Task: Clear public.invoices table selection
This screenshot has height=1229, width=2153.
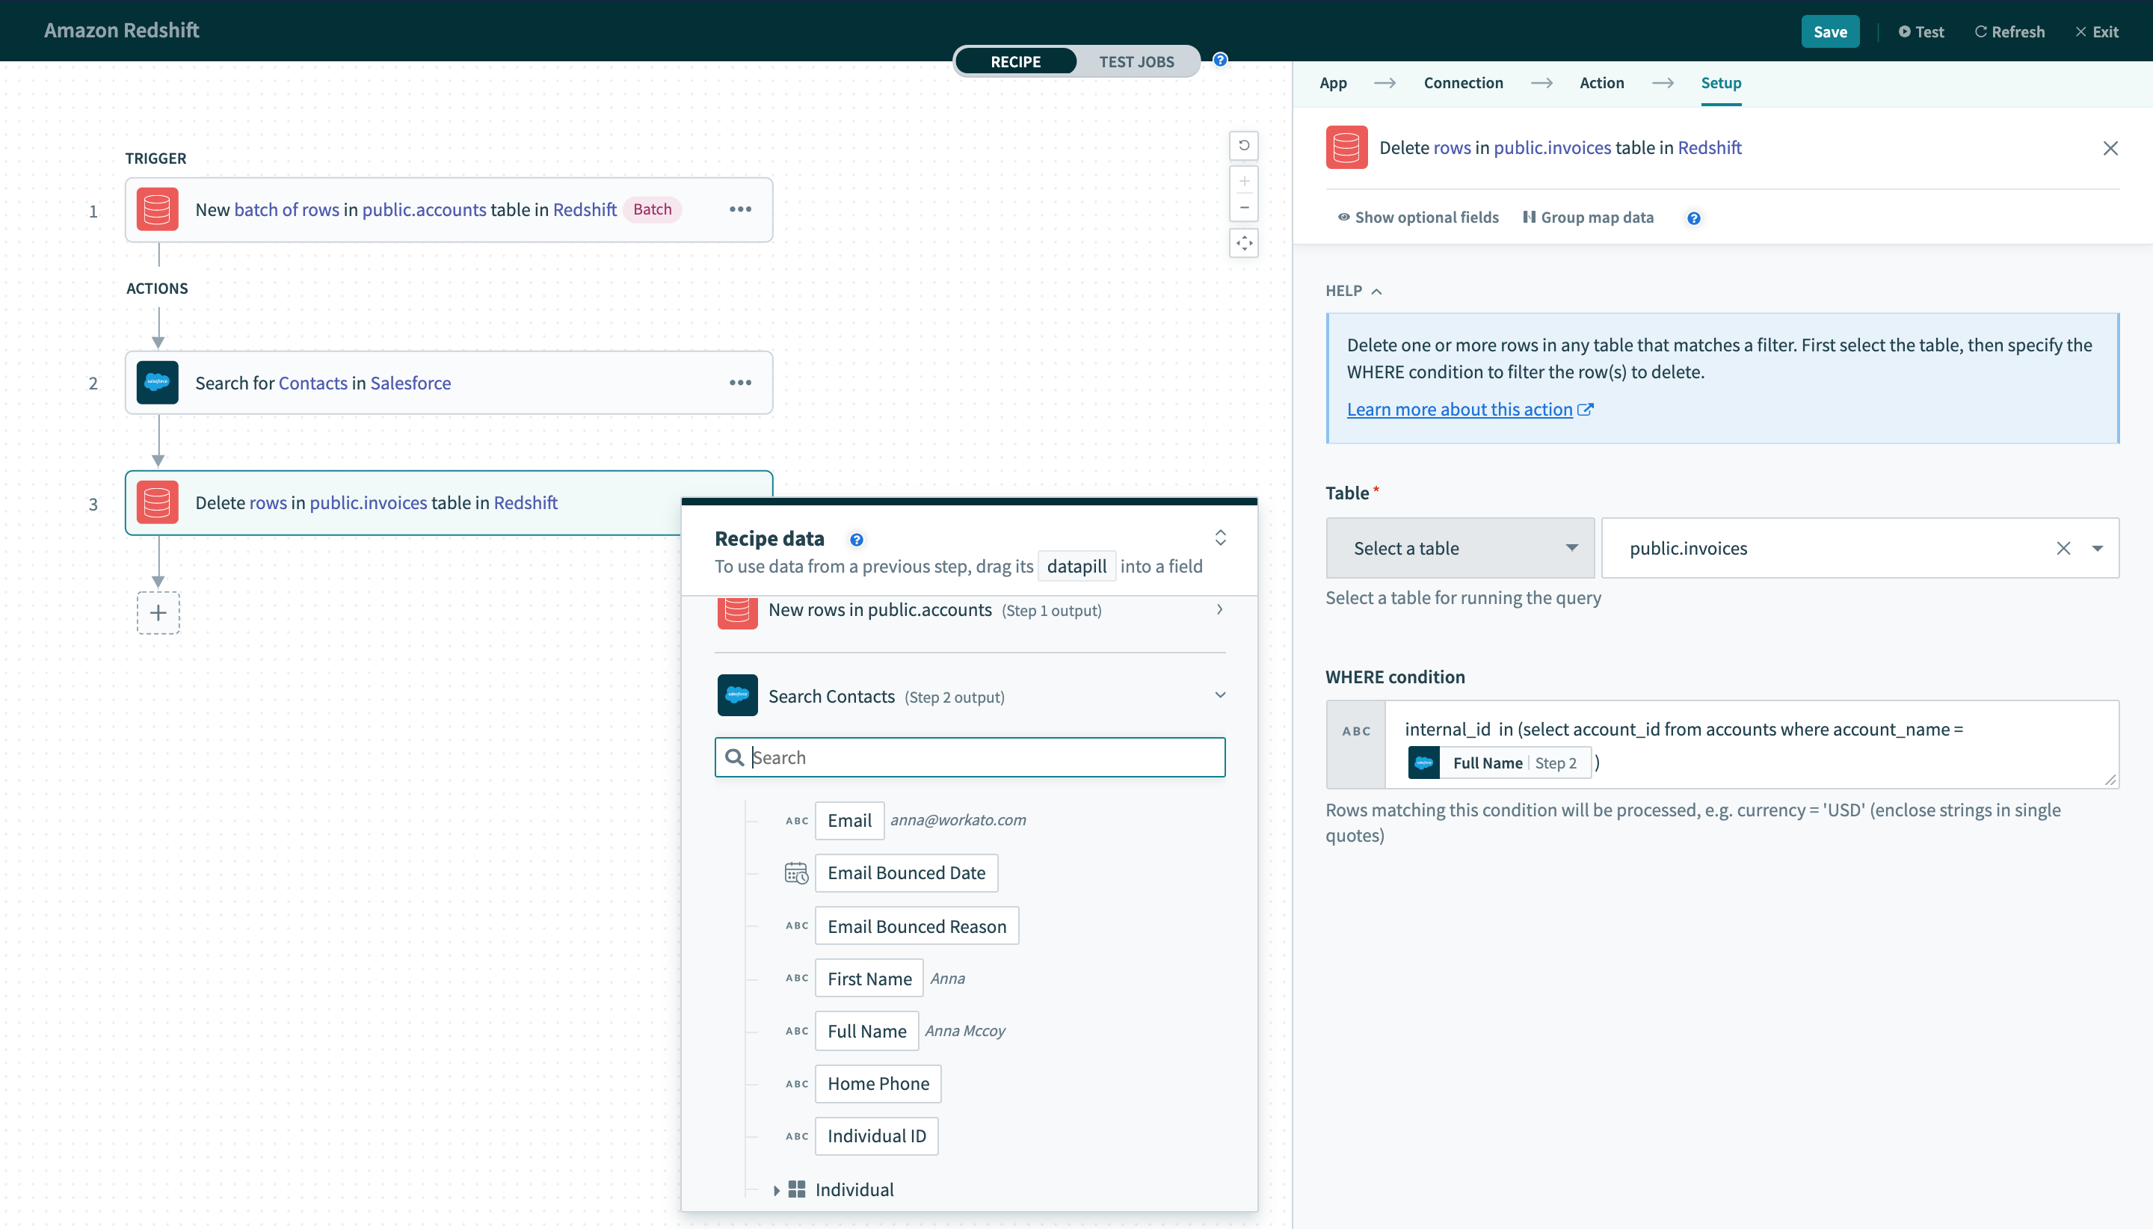Action: 2063,548
